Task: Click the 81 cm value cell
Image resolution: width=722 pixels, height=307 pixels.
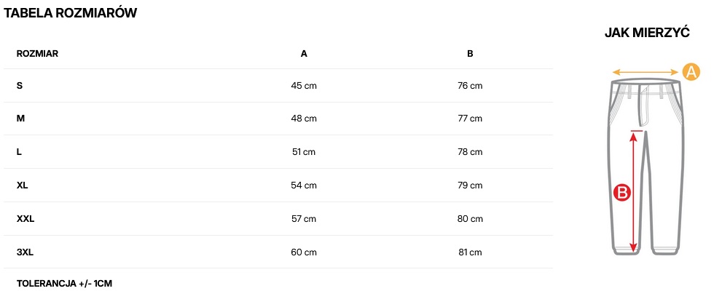Action: (470, 252)
